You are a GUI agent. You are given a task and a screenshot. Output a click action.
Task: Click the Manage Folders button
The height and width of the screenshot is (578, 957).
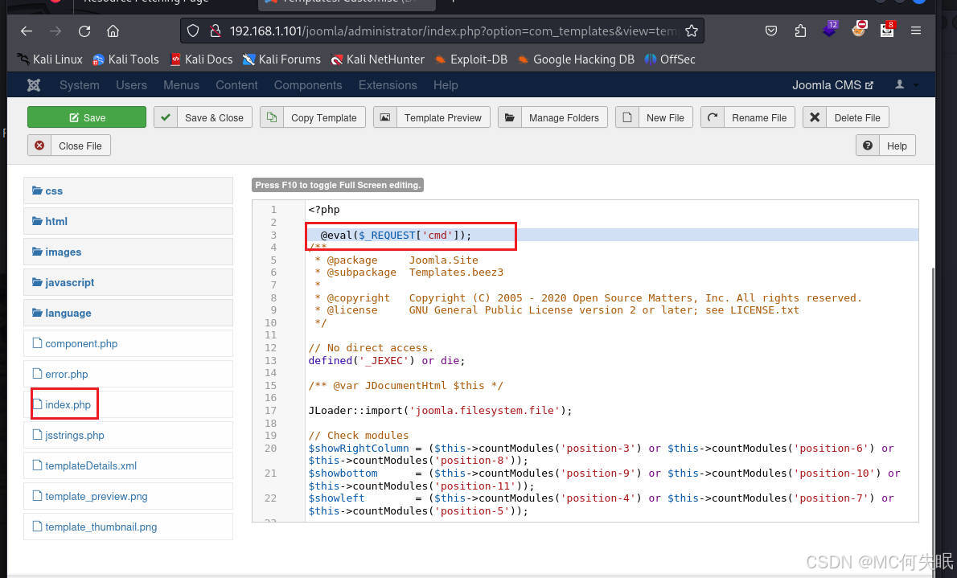pos(552,117)
